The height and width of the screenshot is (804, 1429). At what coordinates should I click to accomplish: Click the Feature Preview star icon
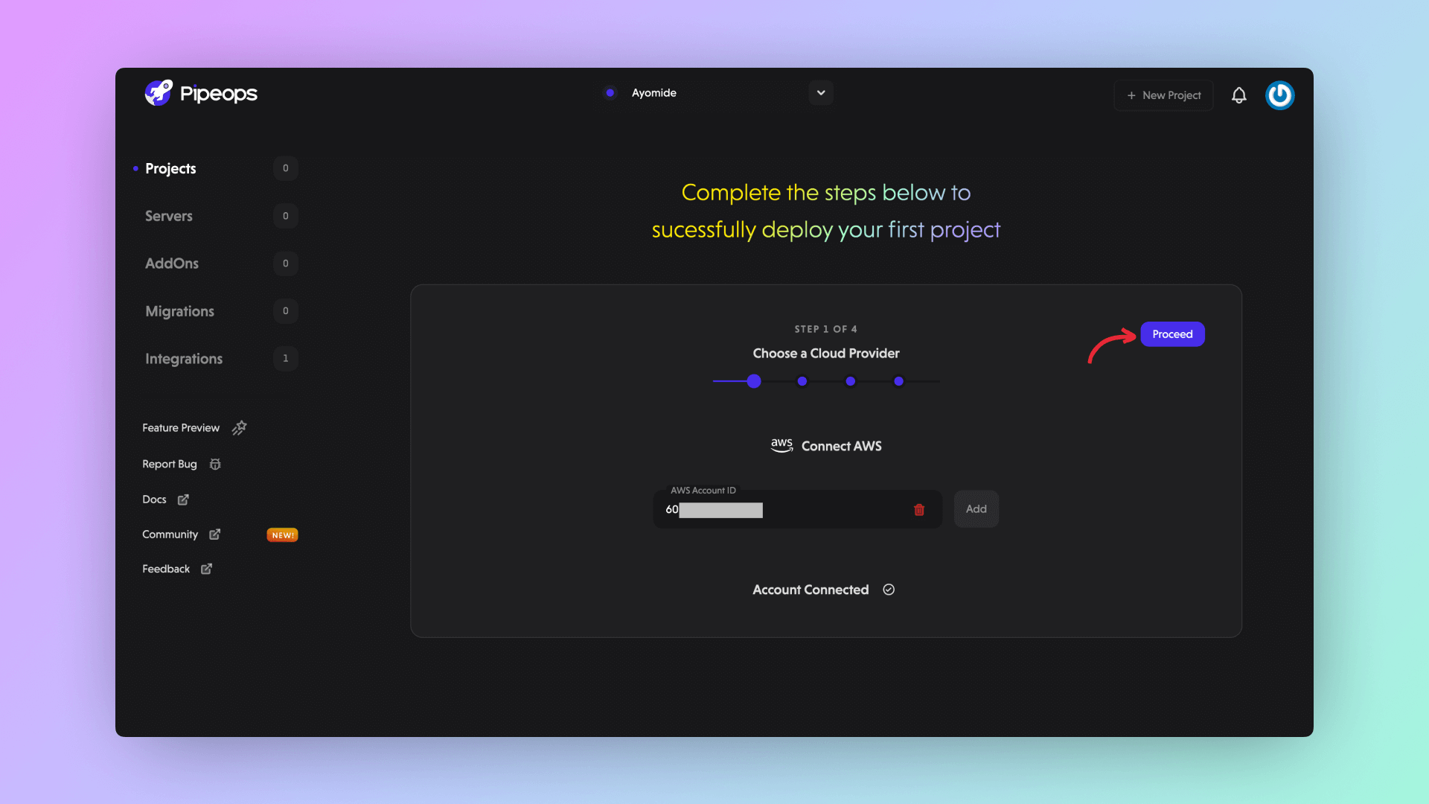pyautogui.click(x=238, y=427)
